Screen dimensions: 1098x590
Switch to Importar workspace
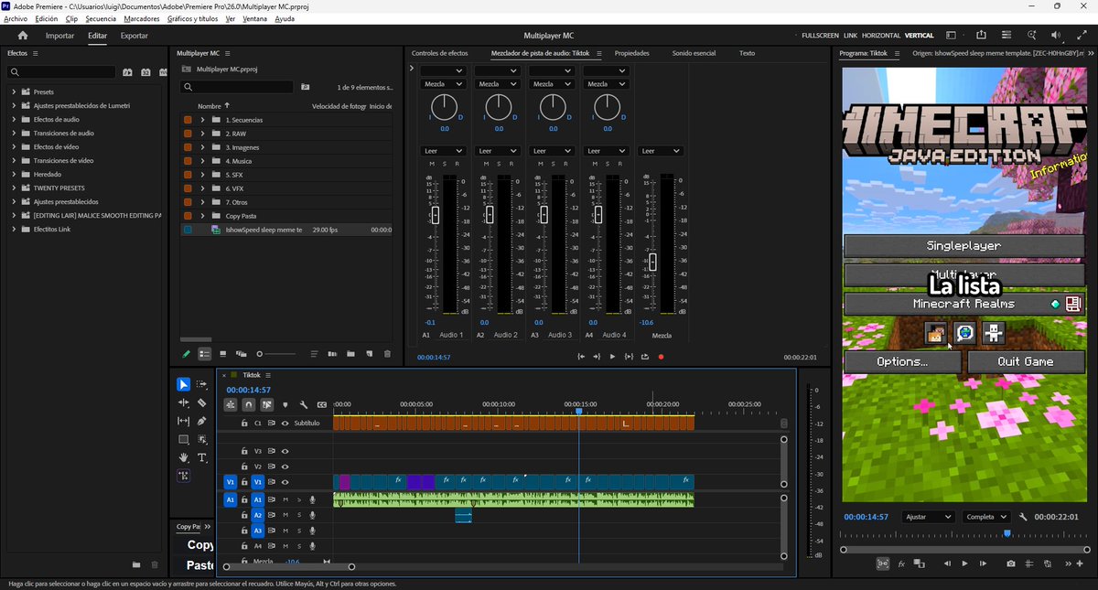pyautogui.click(x=60, y=36)
